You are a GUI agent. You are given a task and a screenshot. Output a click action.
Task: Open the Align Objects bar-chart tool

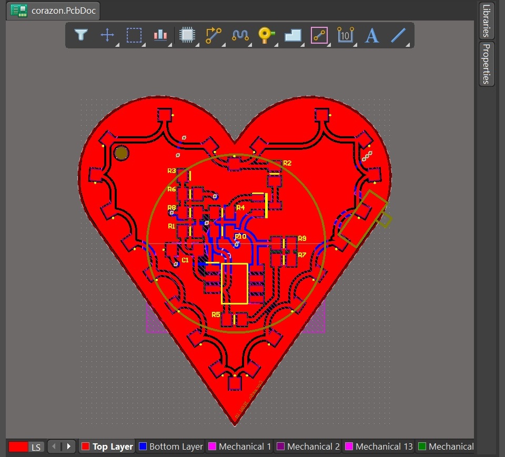coord(160,35)
